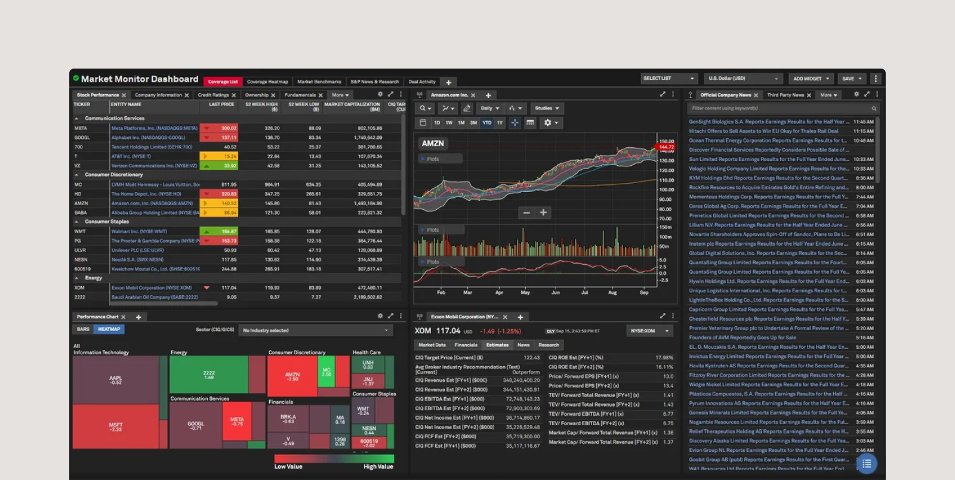Open Amazon.com, Inc. entity link in table
This screenshot has height=480, width=955.
click(152, 203)
